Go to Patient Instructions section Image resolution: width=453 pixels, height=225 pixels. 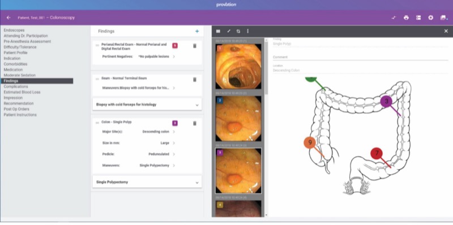tap(20, 115)
